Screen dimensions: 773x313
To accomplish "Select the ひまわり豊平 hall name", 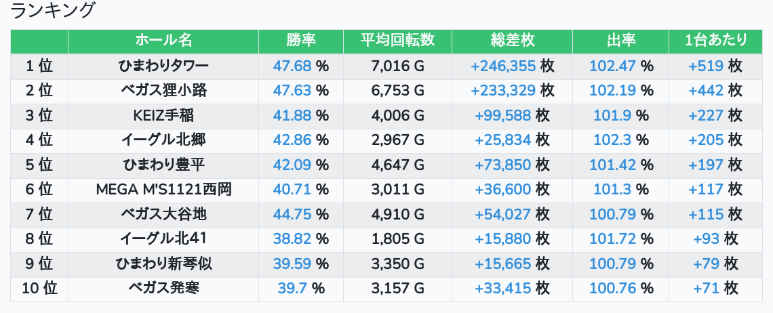I will (163, 165).
